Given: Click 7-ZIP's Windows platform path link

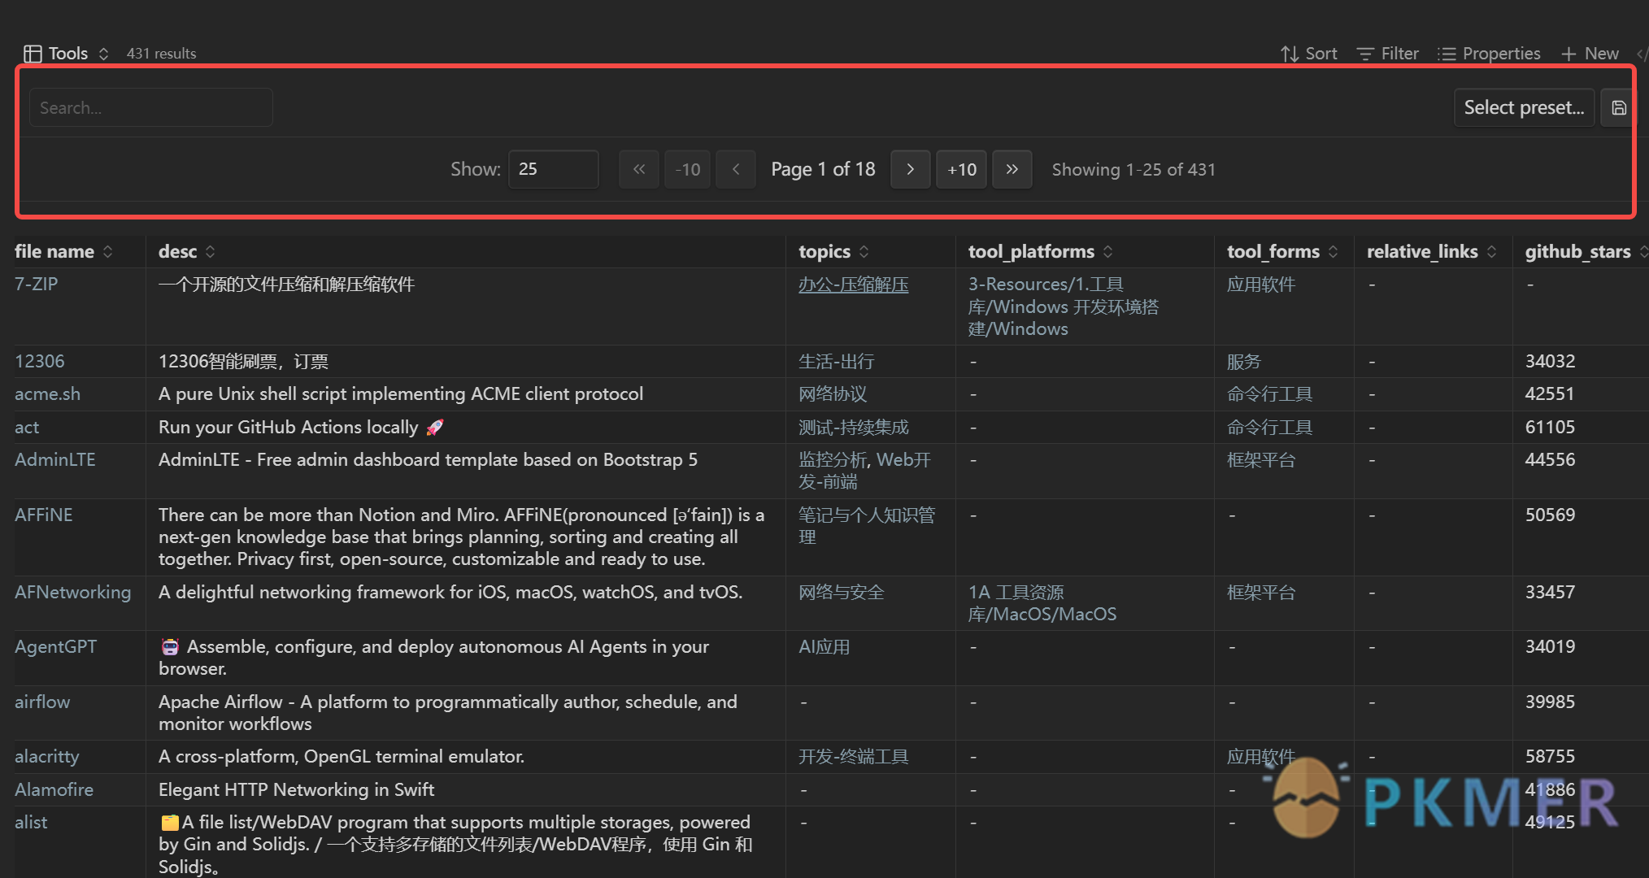Looking at the screenshot, I should point(1064,306).
